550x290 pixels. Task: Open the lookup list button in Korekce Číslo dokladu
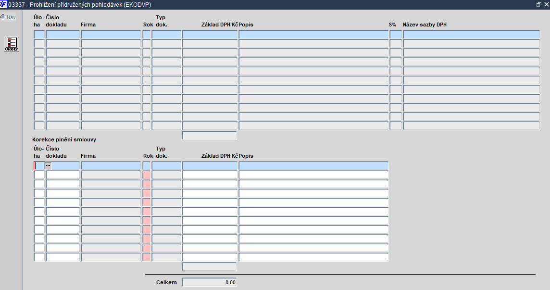(x=49, y=166)
